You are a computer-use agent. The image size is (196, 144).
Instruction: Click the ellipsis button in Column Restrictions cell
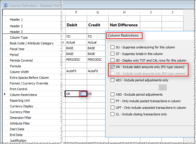[83, 94]
